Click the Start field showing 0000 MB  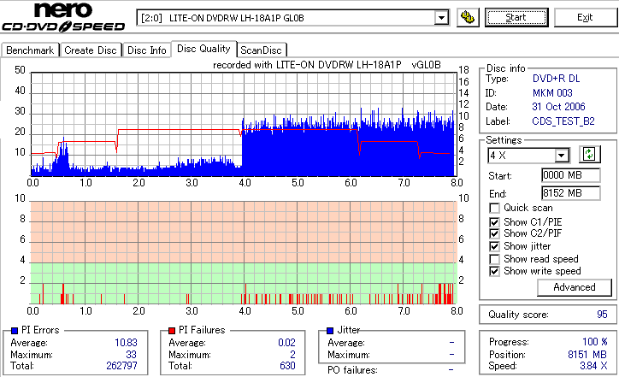[x=571, y=175]
